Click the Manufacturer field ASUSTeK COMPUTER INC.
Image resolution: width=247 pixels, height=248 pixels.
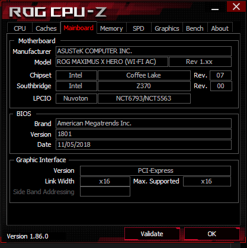click(x=143, y=51)
